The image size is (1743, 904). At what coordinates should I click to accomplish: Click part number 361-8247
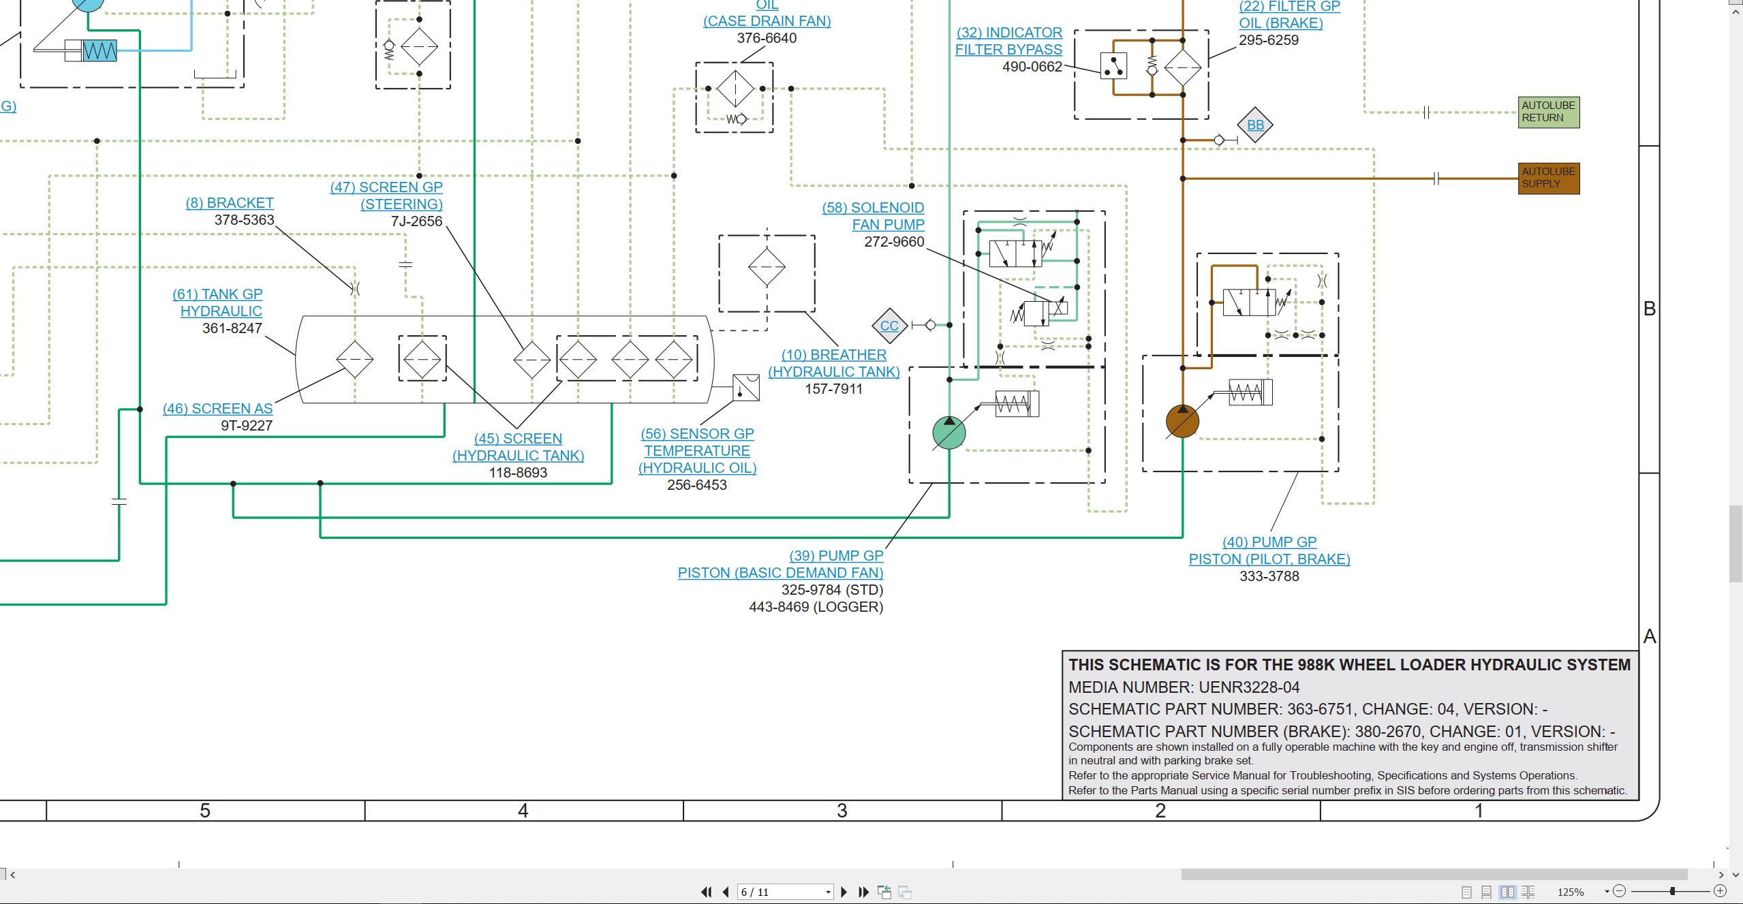click(x=232, y=328)
